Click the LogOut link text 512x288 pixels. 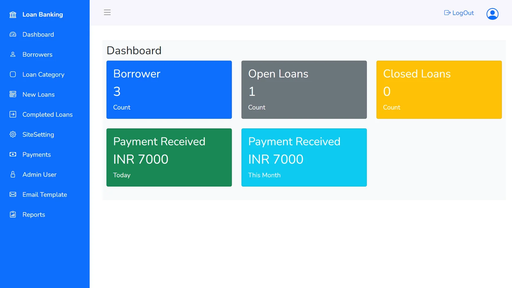point(463,13)
